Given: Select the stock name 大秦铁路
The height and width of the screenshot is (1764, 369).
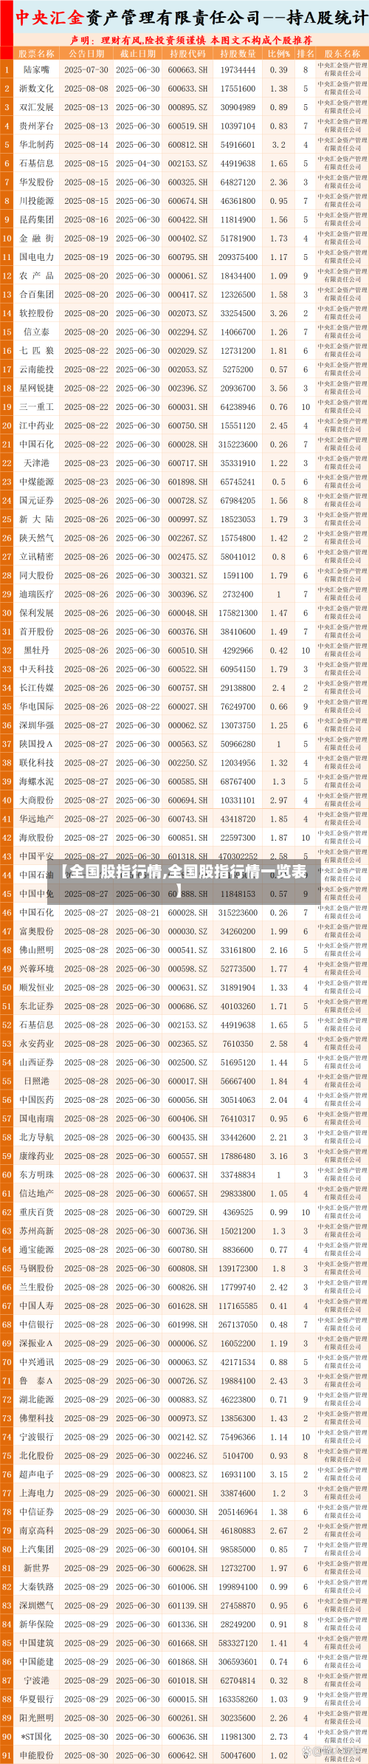Looking at the screenshot, I should (36, 1587).
